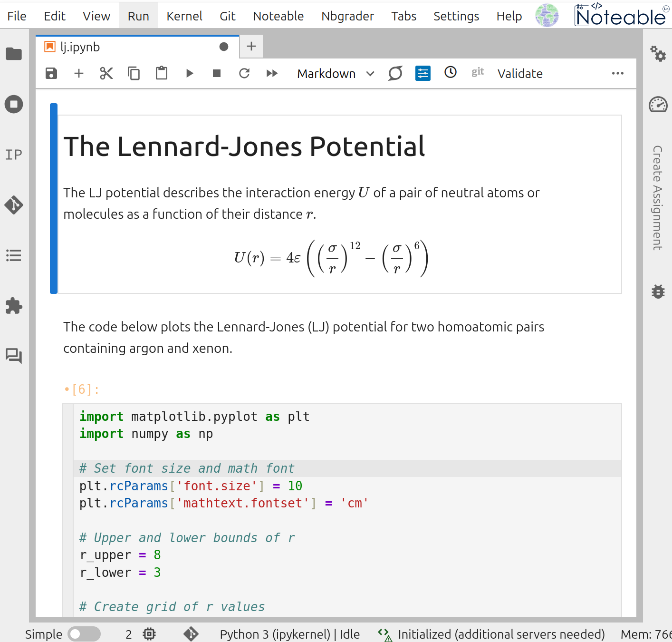Expand the Create Assignment side panel
The image size is (672, 642).
[658, 197]
